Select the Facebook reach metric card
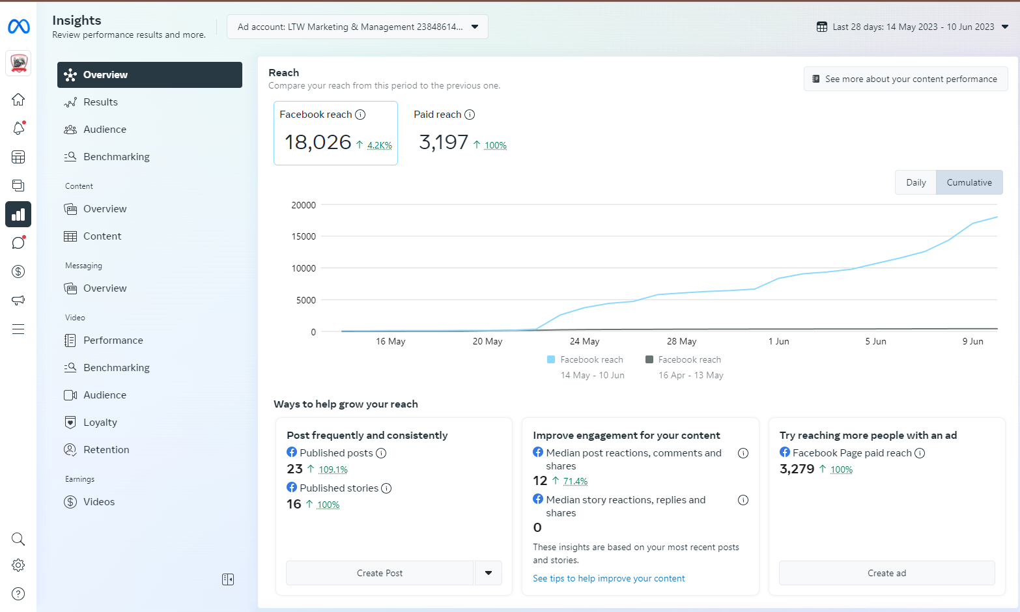Image resolution: width=1020 pixels, height=612 pixels. (x=335, y=133)
